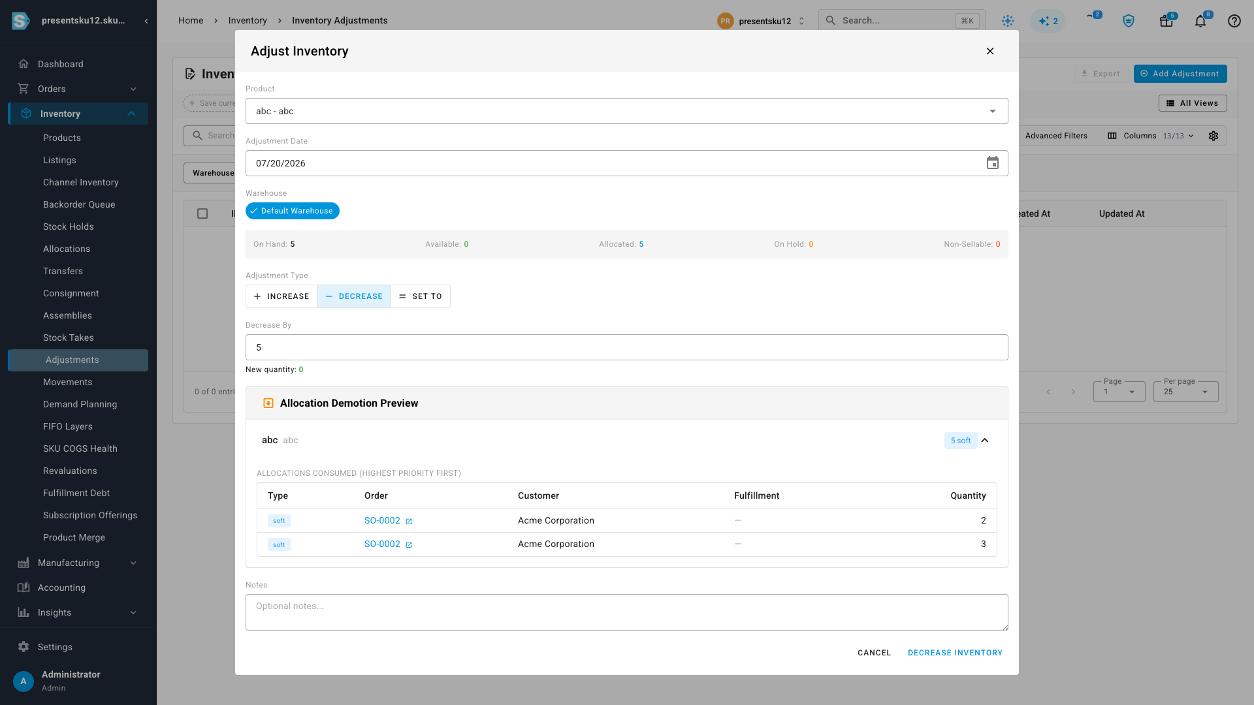Click the Insights chart icon
The image size is (1254, 705).
click(x=24, y=612)
